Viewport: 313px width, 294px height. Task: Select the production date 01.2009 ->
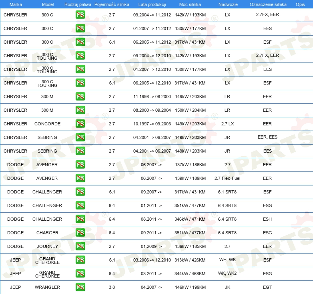click(x=151, y=246)
